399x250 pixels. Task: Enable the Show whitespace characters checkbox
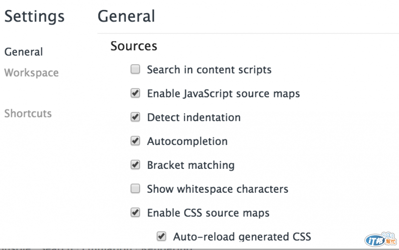pos(135,189)
